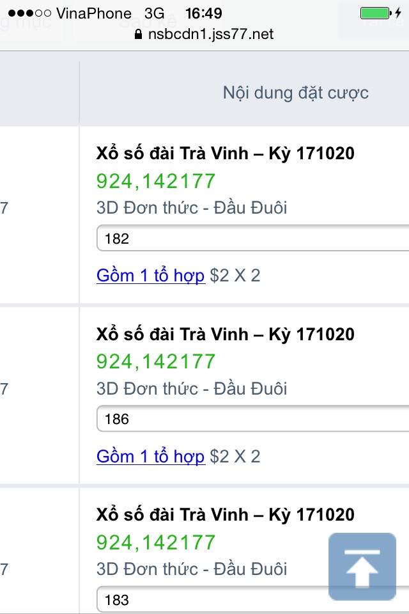This screenshot has width=409, height=614.
Task: Tap the scroll-to-top arrow button
Action: (362, 567)
